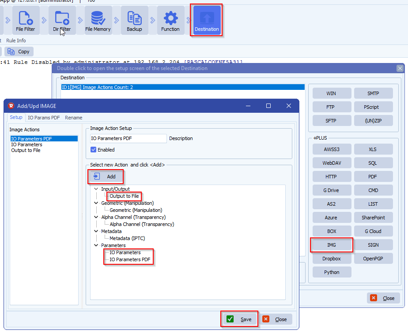Add an AS2 destination
This screenshot has width=408, height=333.
332,204
